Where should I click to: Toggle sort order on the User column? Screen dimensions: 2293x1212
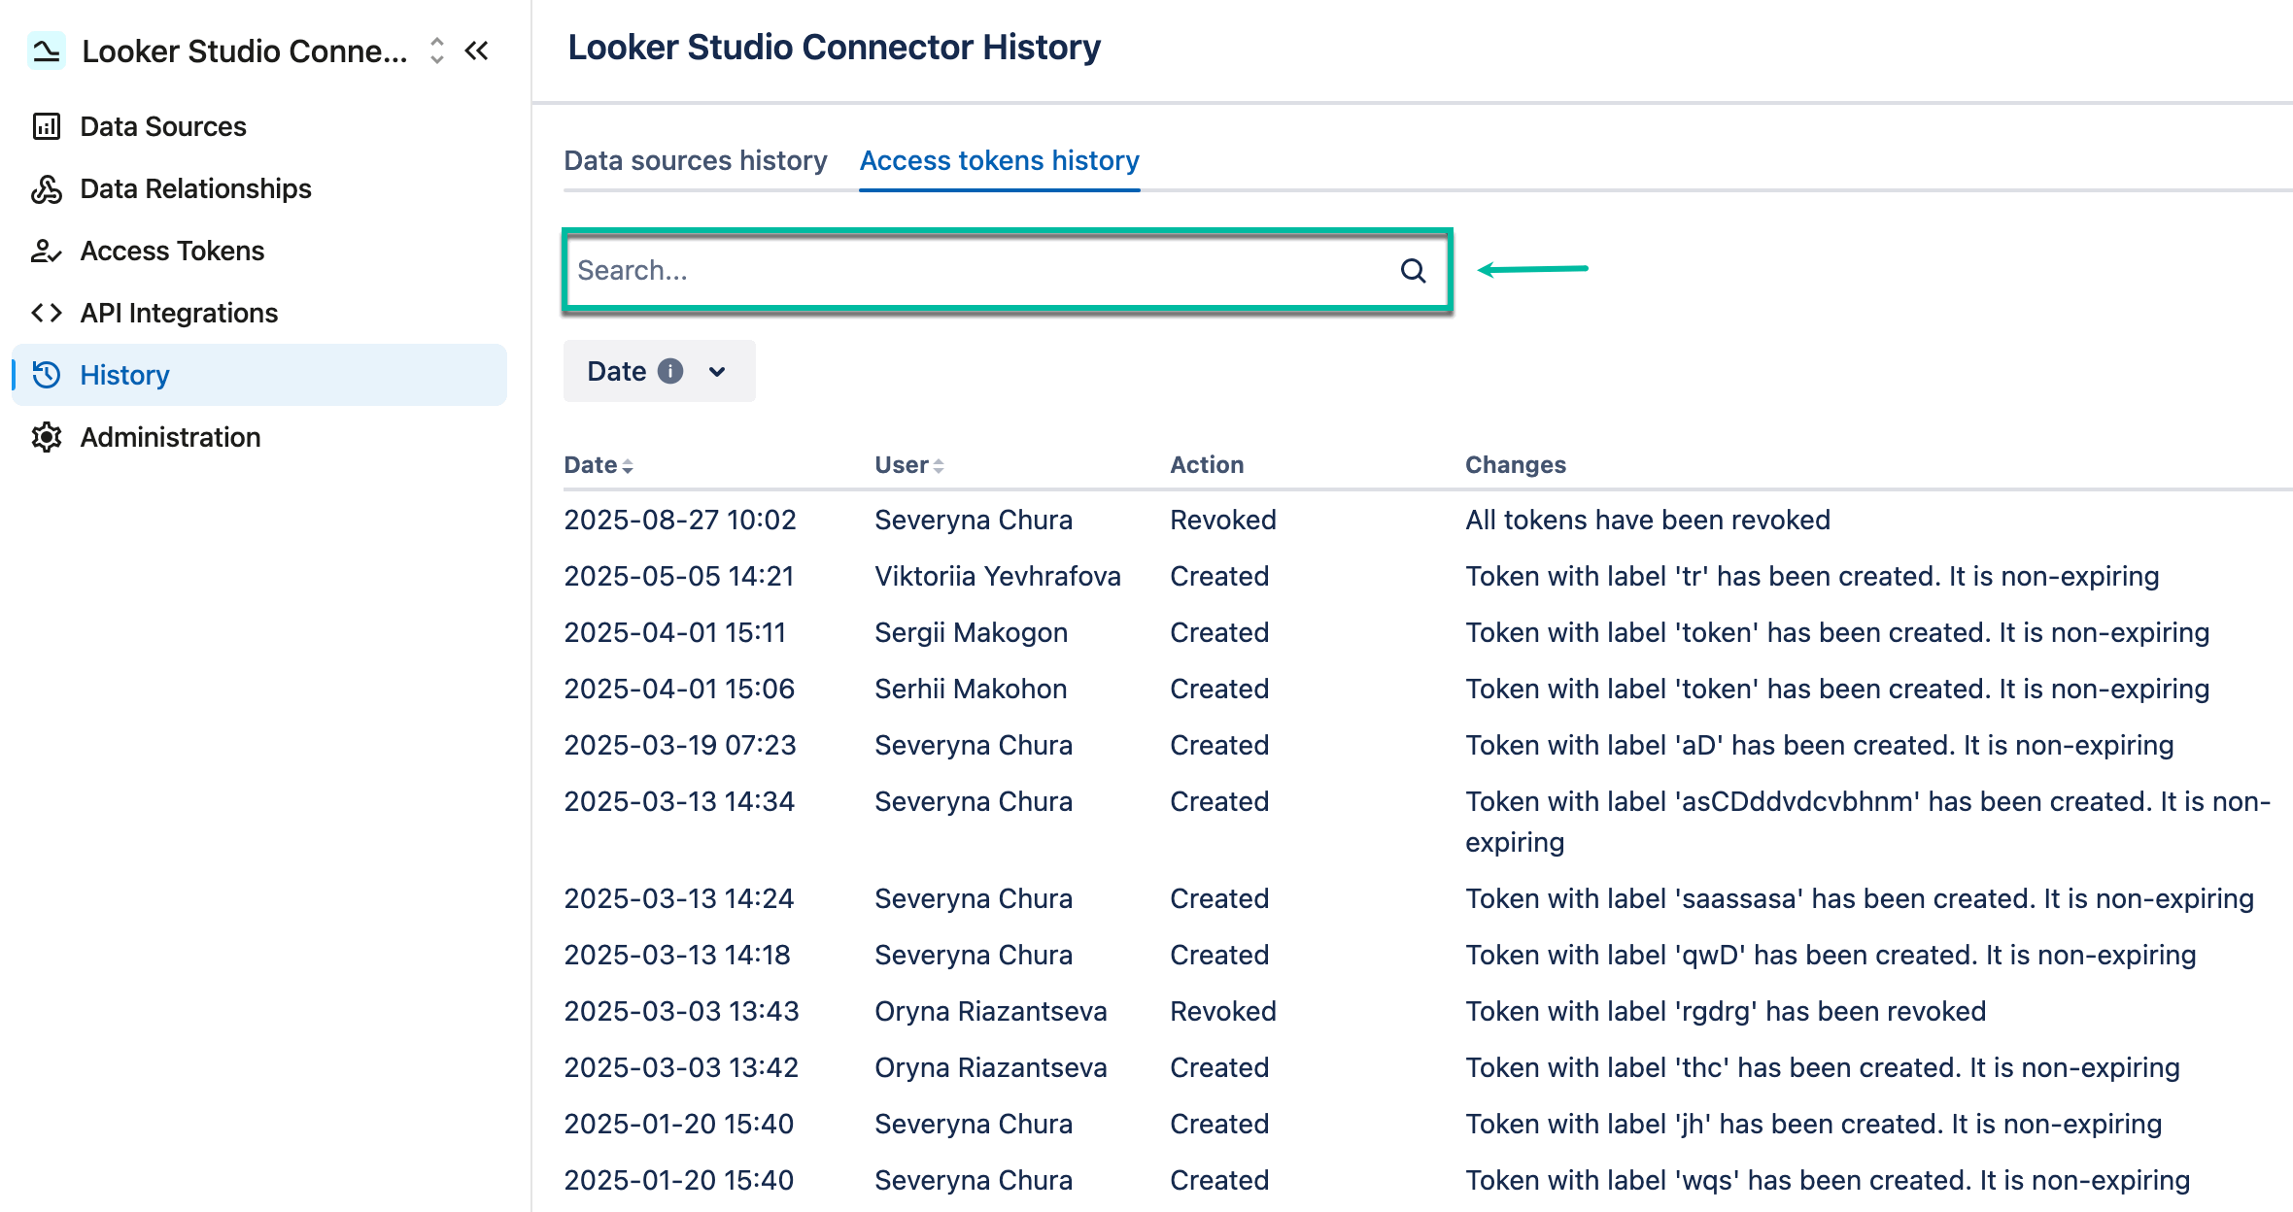(939, 465)
